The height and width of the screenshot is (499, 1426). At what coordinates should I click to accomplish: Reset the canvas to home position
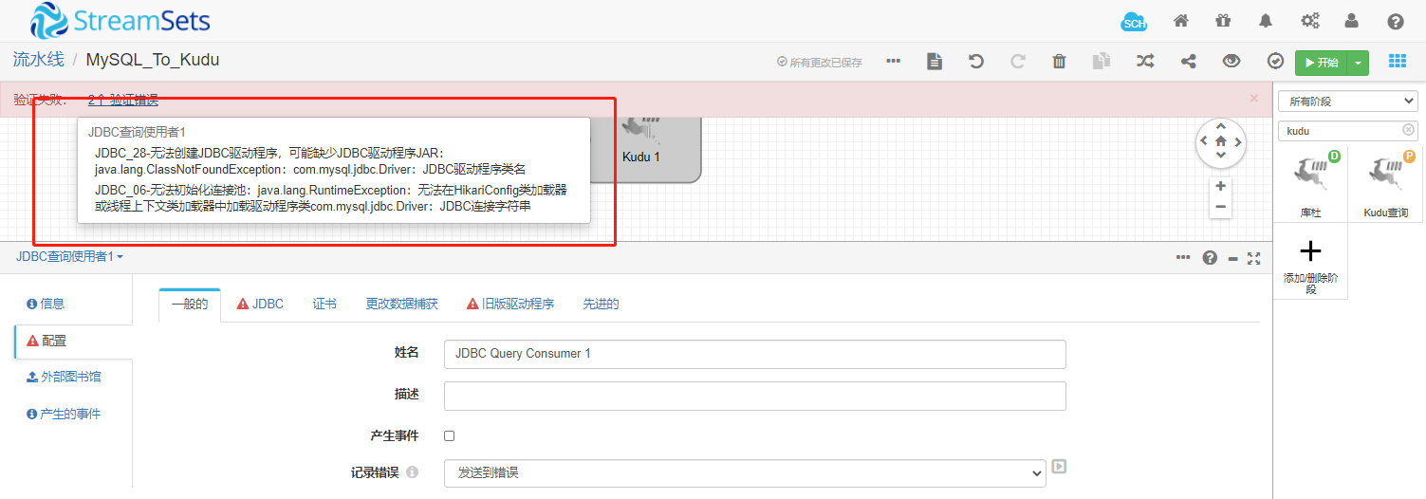pos(1220,140)
